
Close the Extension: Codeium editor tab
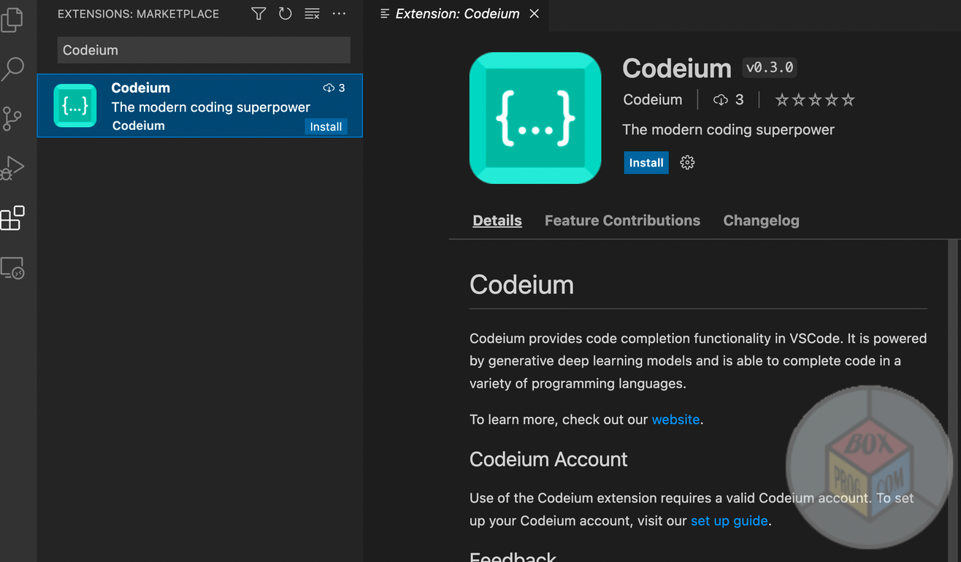coord(535,14)
